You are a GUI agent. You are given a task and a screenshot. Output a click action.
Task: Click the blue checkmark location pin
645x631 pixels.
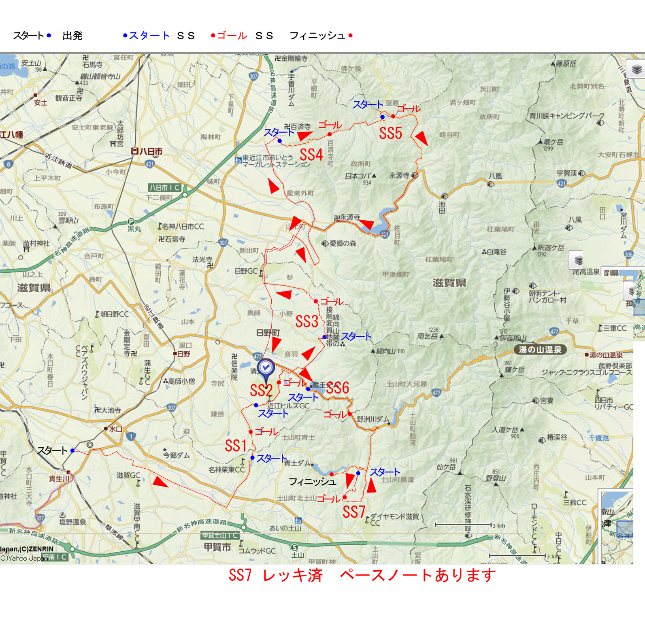266,368
